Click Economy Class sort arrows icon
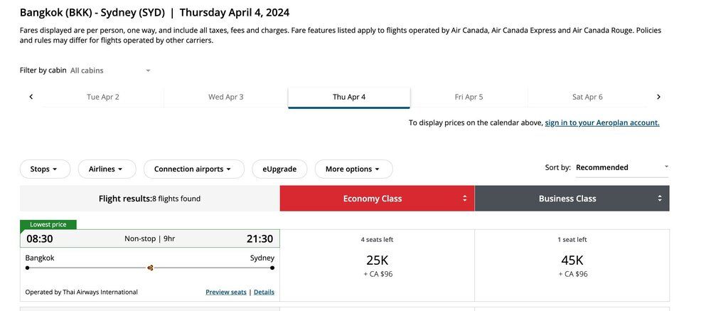 (x=465, y=199)
